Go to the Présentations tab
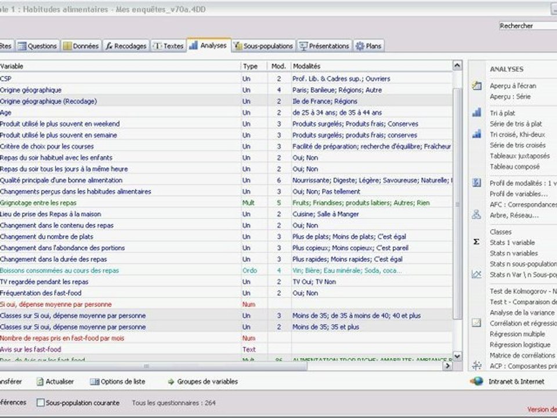Image resolution: width=557 pixels, height=418 pixels. tap(324, 46)
